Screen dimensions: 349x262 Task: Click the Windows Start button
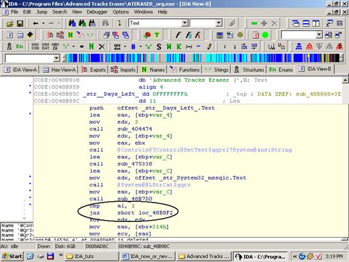pyautogui.click(x=12, y=257)
